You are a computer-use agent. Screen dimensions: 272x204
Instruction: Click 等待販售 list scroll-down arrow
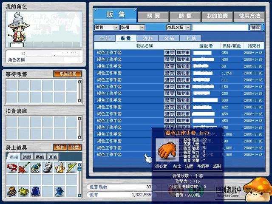tap(79, 100)
